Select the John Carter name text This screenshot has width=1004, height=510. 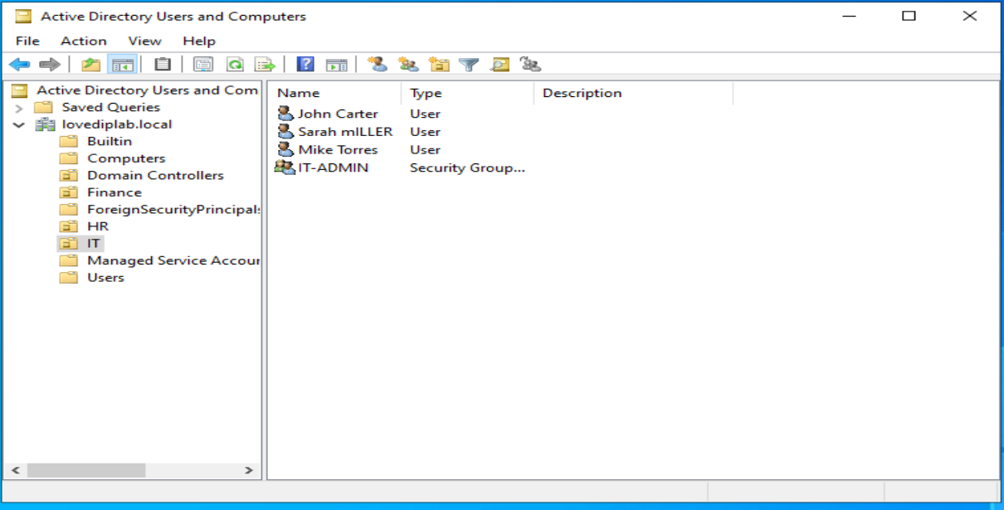click(338, 114)
